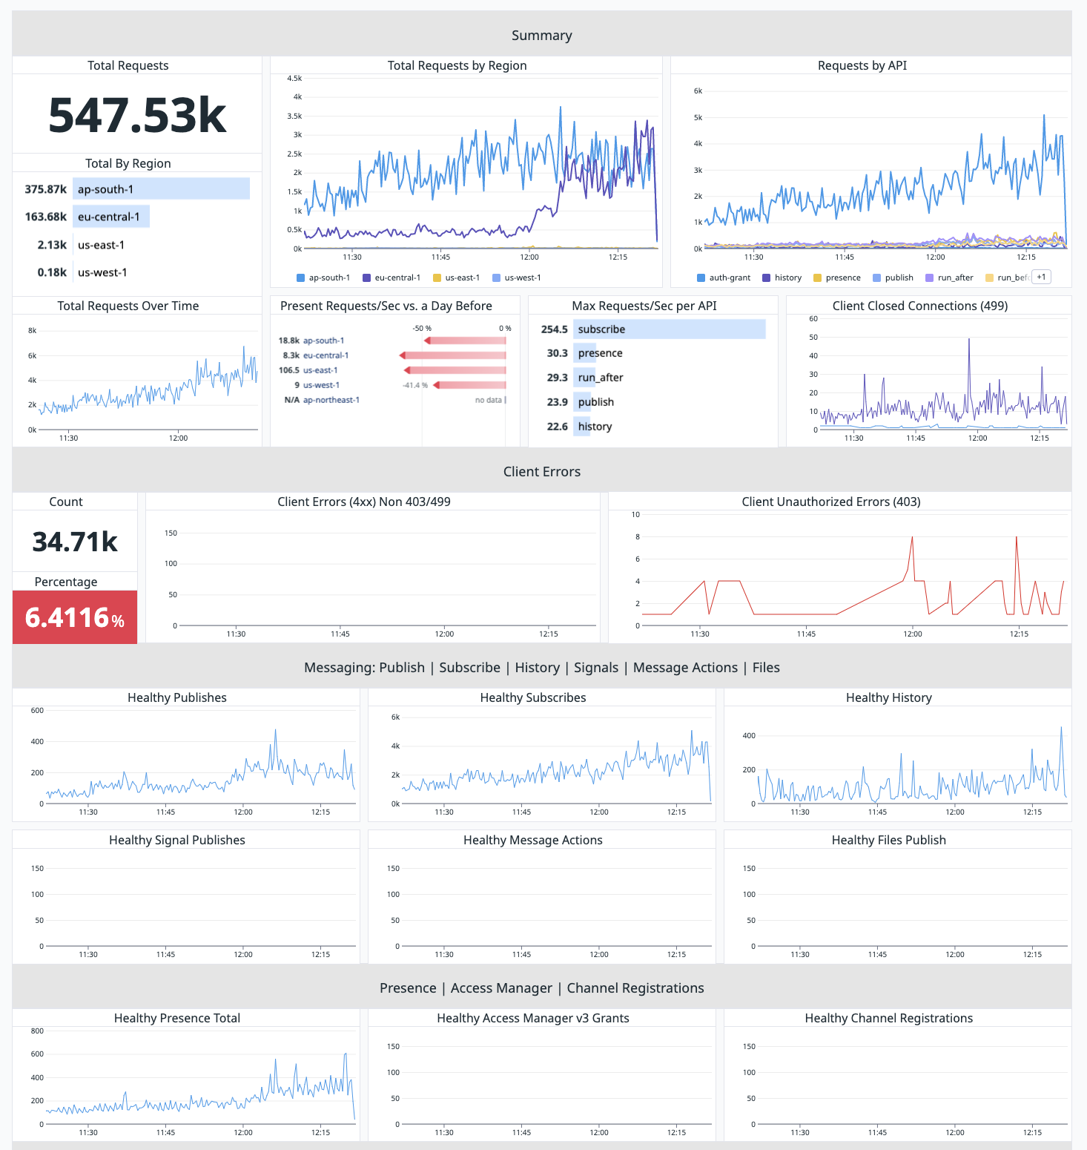Select us-west-1 legend label under Total Requests by Region
Screen dimensions: 1087x1150
click(x=523, y=277)
